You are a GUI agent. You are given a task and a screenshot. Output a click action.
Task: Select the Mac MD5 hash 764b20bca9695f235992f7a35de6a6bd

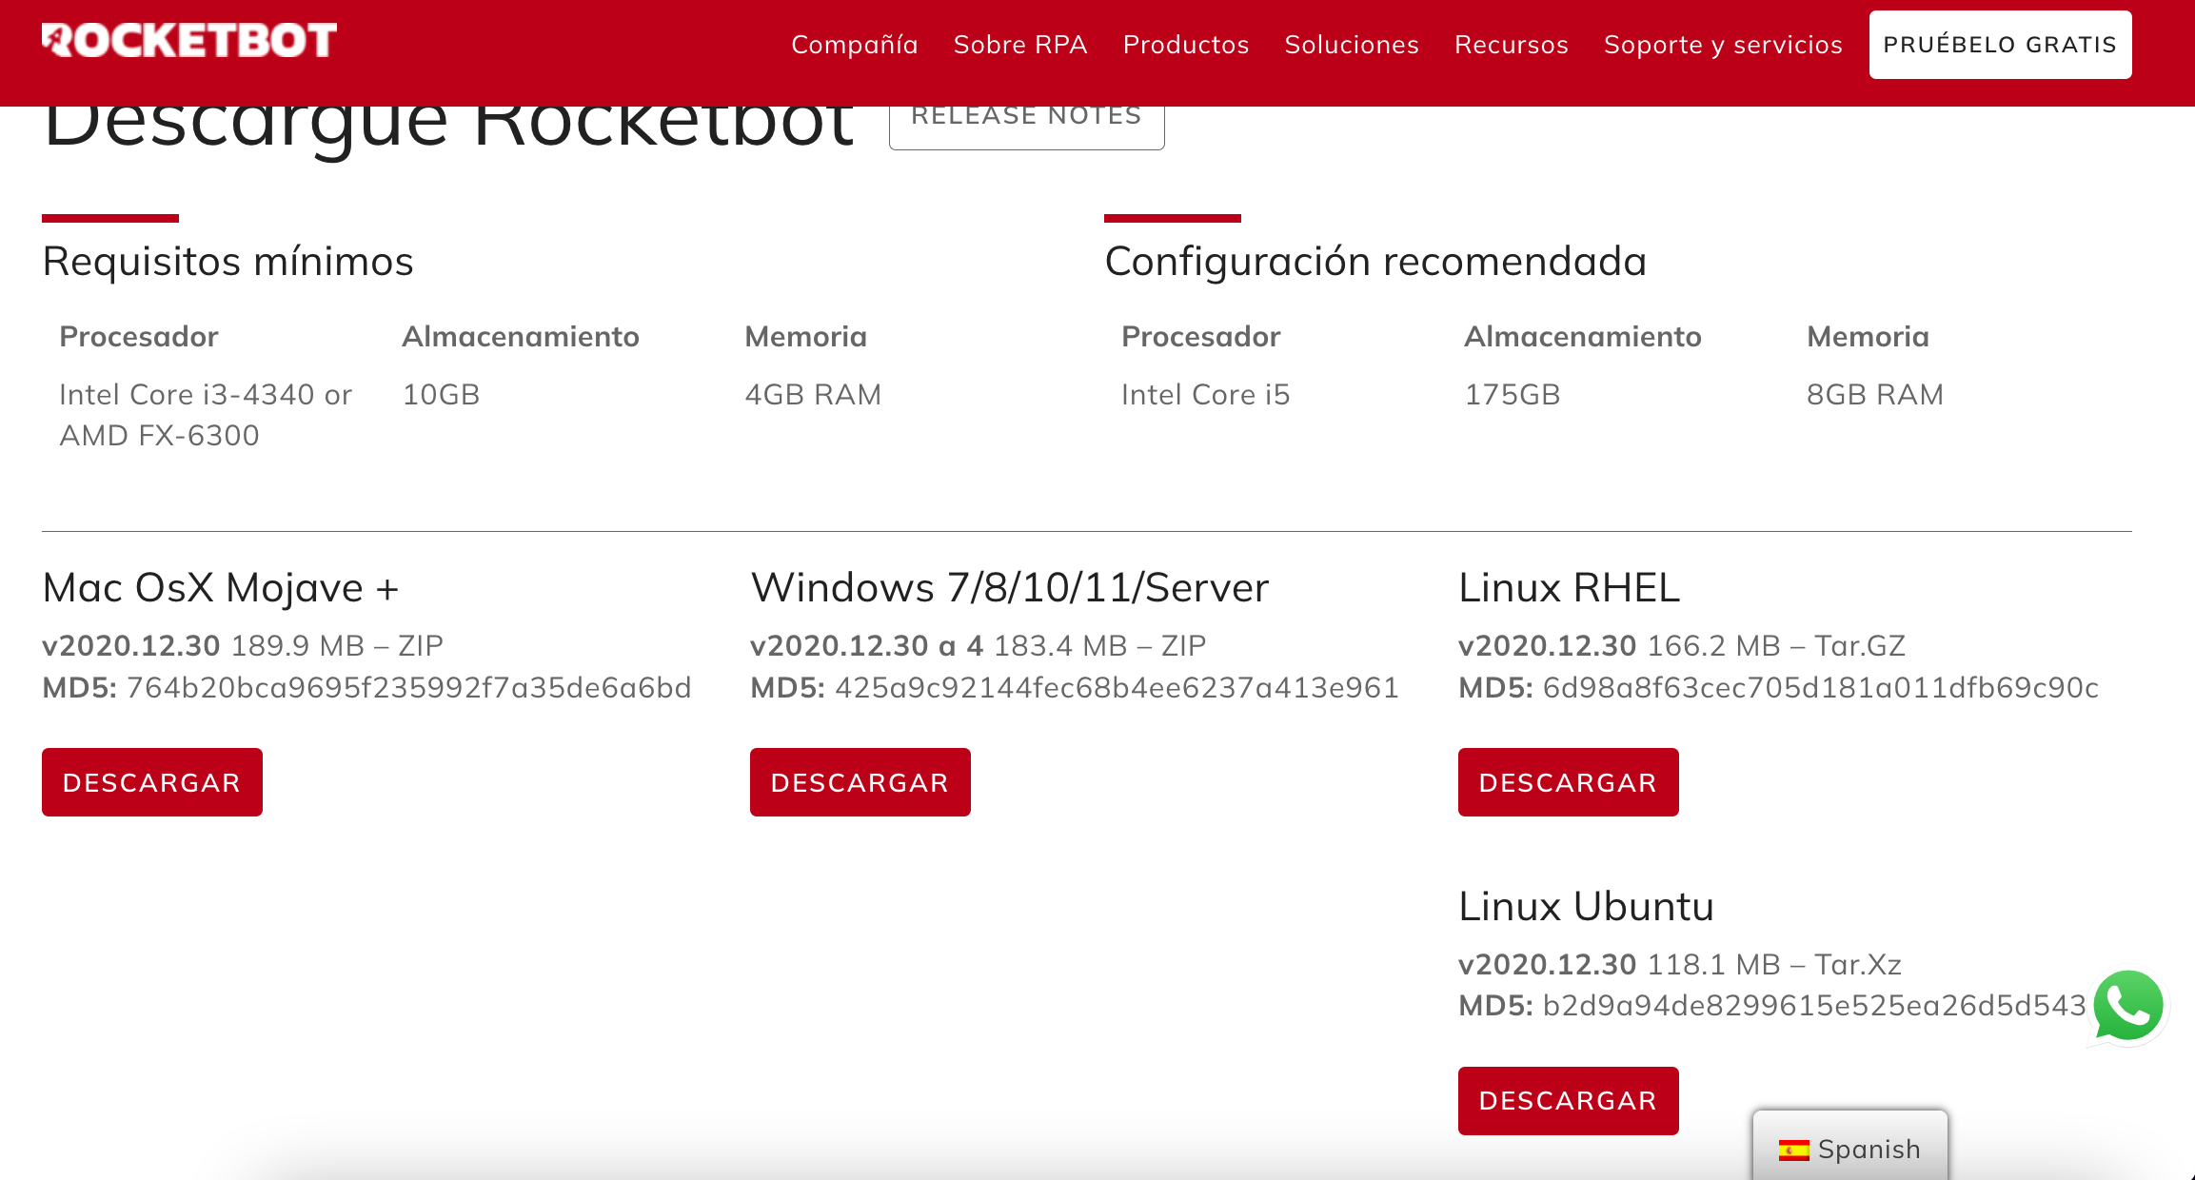[408, 688]
